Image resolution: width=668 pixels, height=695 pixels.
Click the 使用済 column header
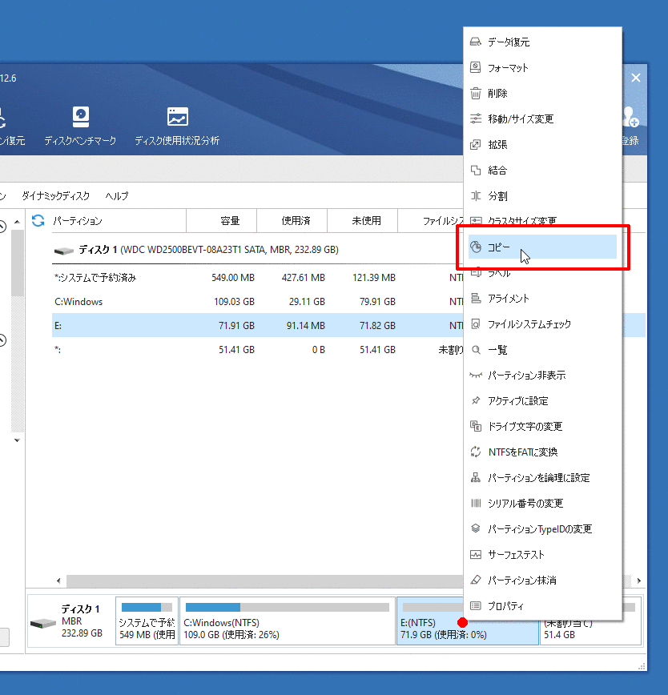click(x=296, y=221)
